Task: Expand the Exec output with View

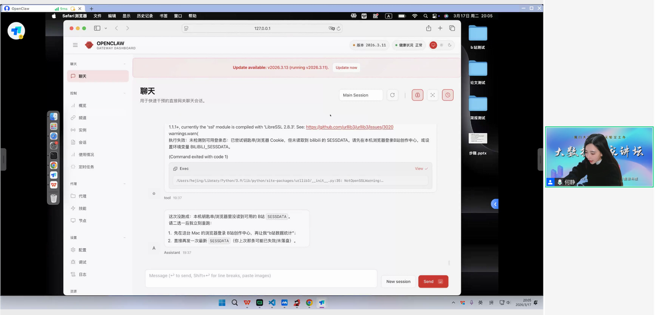Action: (421, 169)
